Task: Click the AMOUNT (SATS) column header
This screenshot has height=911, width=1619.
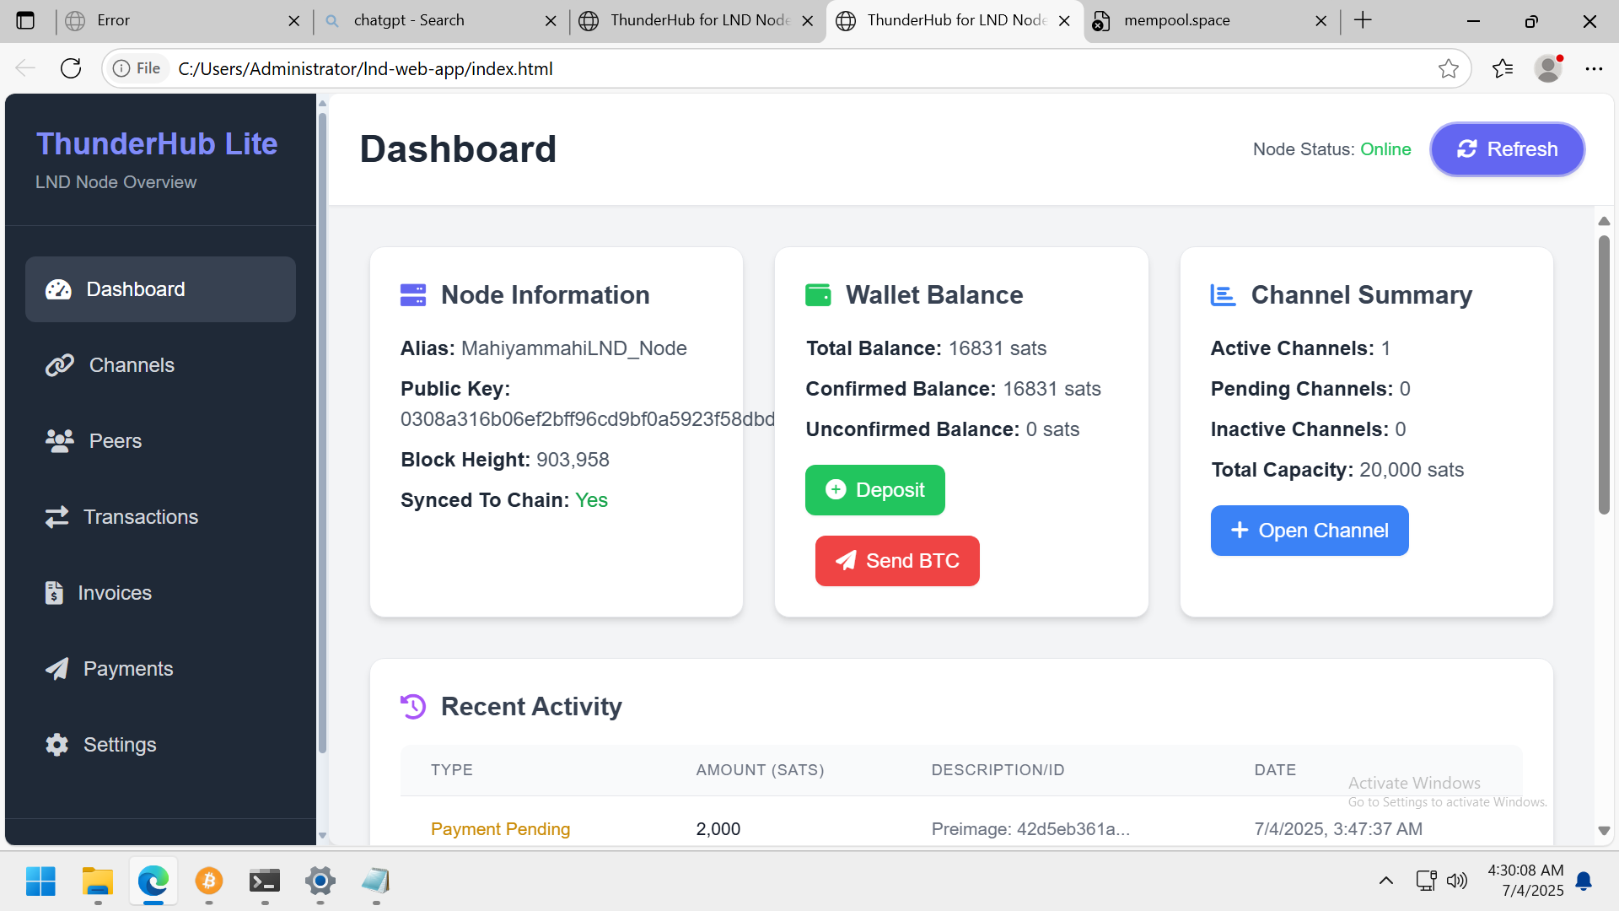Action: [x=760, y=770]
